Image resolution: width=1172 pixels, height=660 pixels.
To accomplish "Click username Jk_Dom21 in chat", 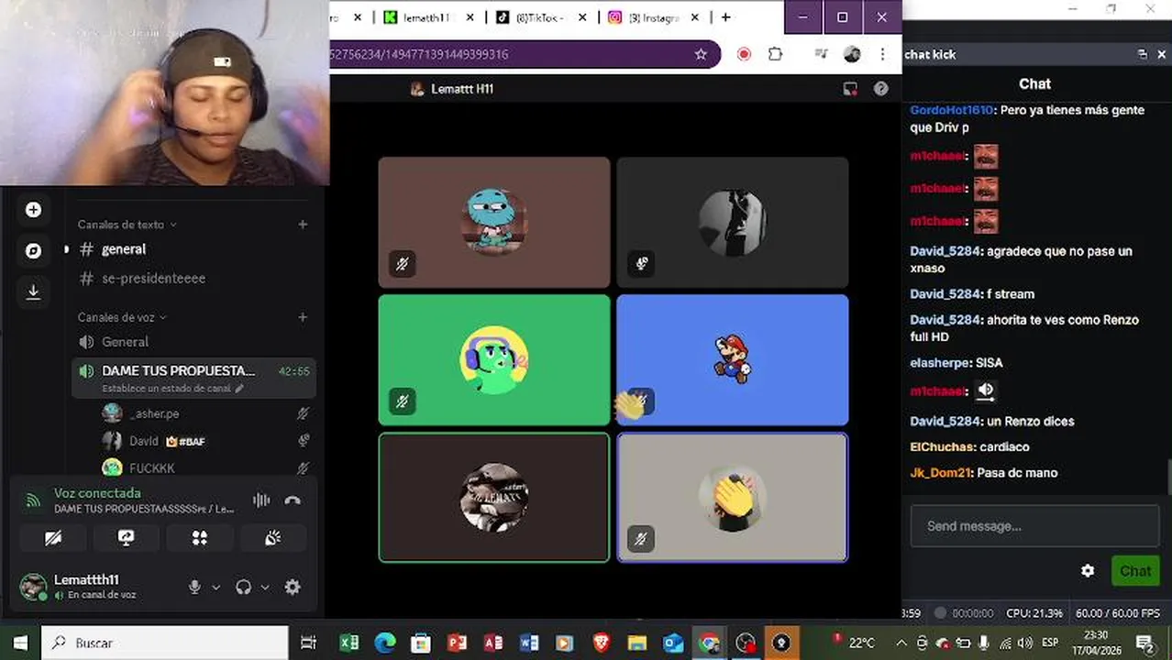I will 942,473.
